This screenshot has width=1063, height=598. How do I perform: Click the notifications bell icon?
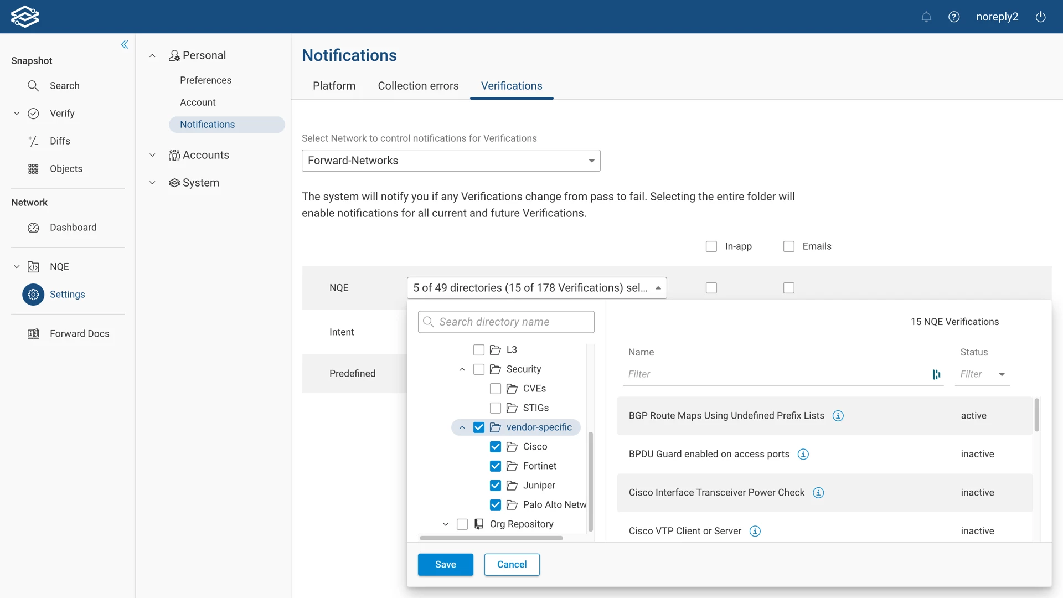pyautogui.click(x=926, y=17)
